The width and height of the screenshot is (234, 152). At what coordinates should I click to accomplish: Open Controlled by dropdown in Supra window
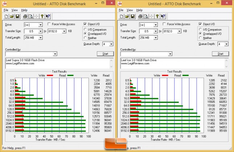[x=55, y=54]
